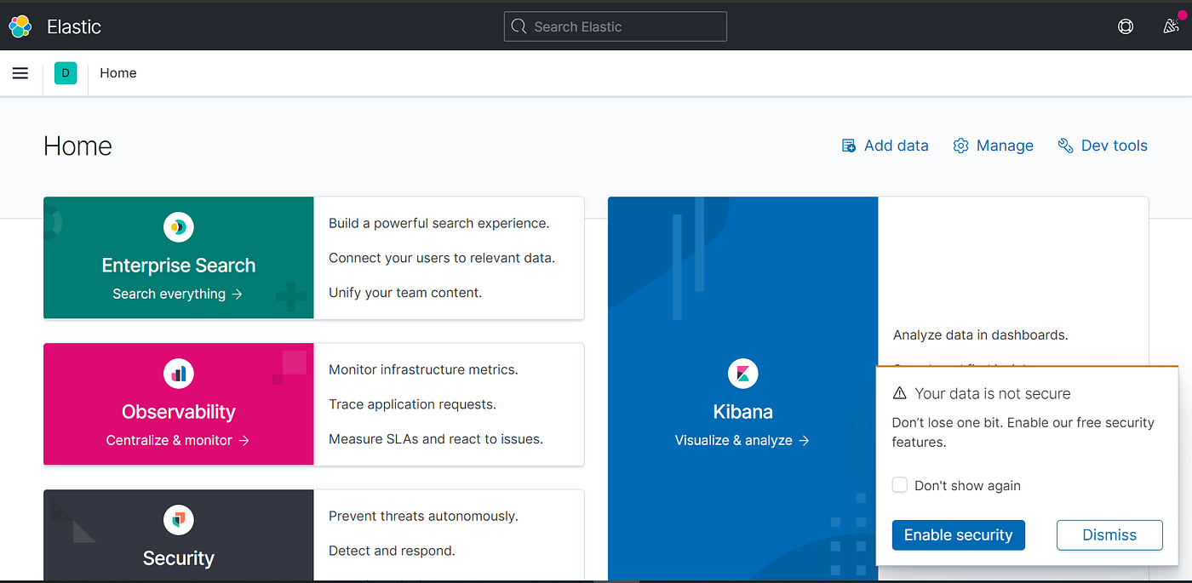This screenshot has height=583, width=1192.
Task: Click the Home page title heading
Action: coord(77,146)
